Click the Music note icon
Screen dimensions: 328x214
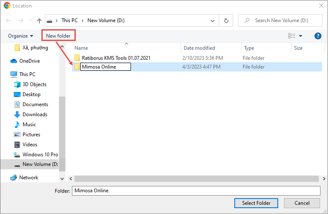pos(17,125)
